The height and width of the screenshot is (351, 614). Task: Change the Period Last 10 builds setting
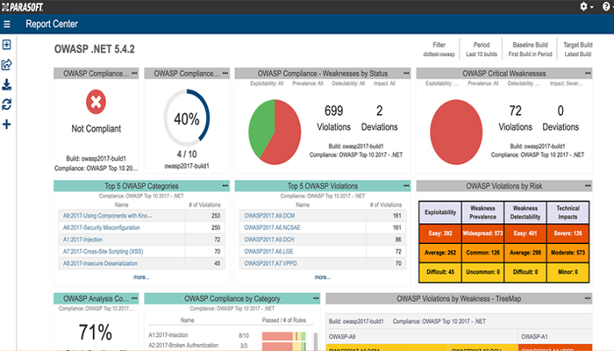482,49
